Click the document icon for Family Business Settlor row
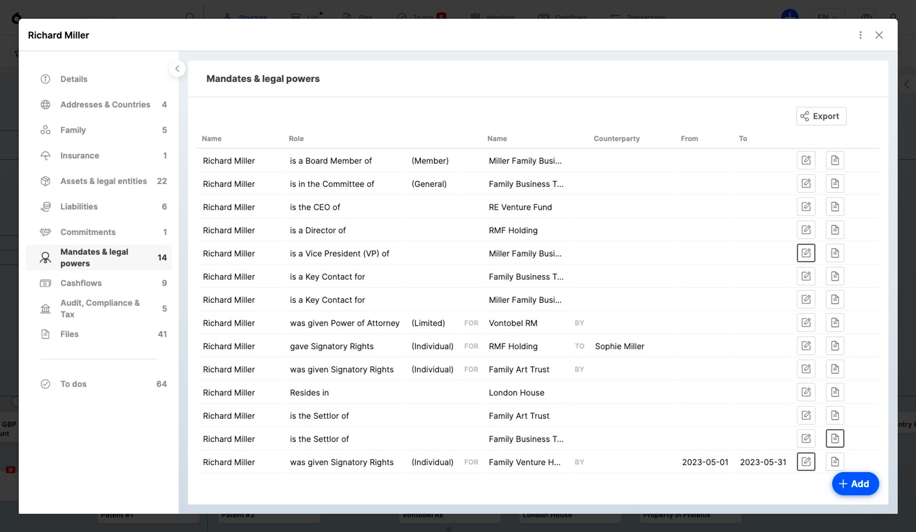Viewport: 916px width, 532px height. [x=835, y=438]
